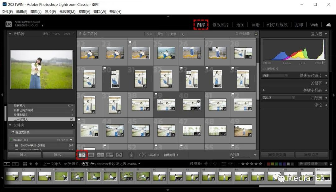Open Survey view from the toolbar
The height and width of the screenshot is (192, 336).
tap(110, 155)
